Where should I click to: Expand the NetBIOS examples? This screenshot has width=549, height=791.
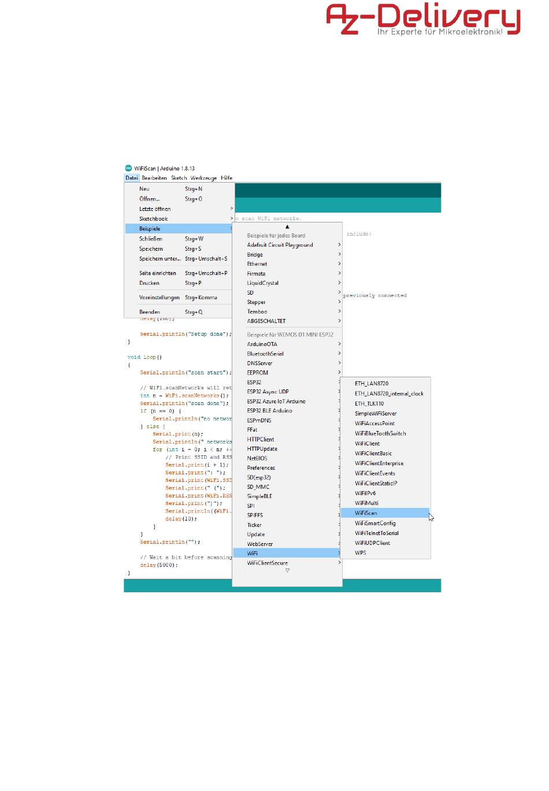tap(287, 459)
